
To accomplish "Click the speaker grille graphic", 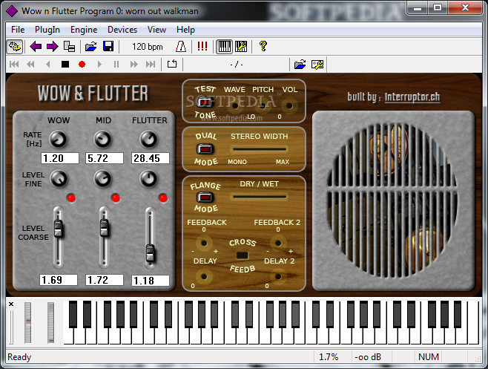I will 393,201.
